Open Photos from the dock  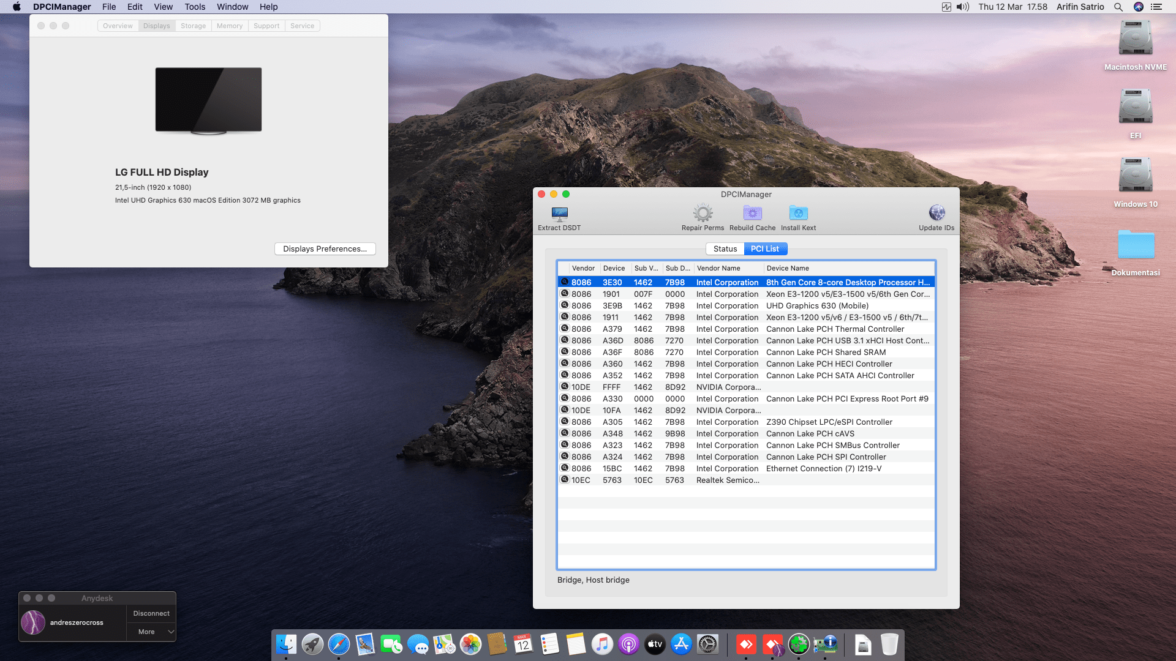(470, 644)
